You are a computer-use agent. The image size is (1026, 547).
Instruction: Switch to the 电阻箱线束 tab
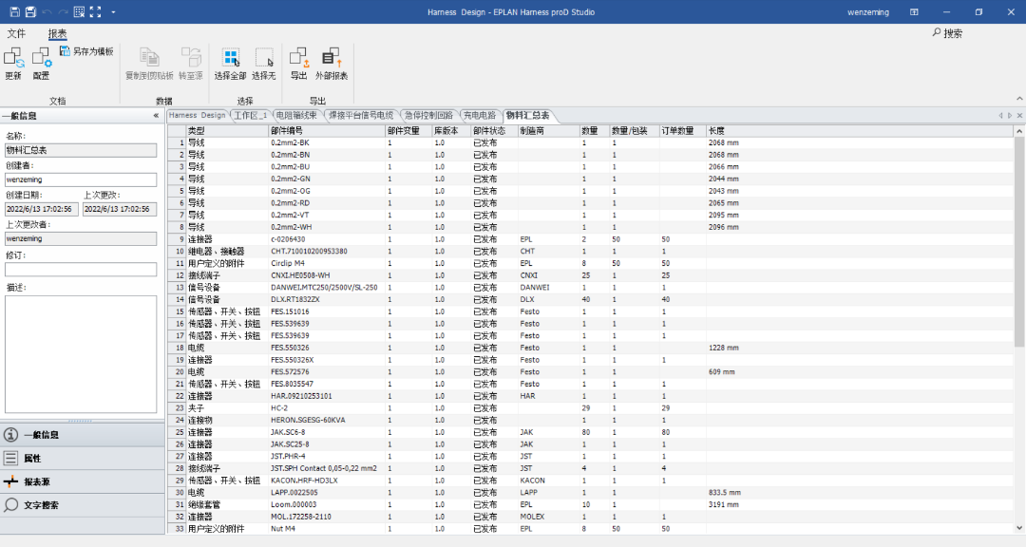pos(296,115)
